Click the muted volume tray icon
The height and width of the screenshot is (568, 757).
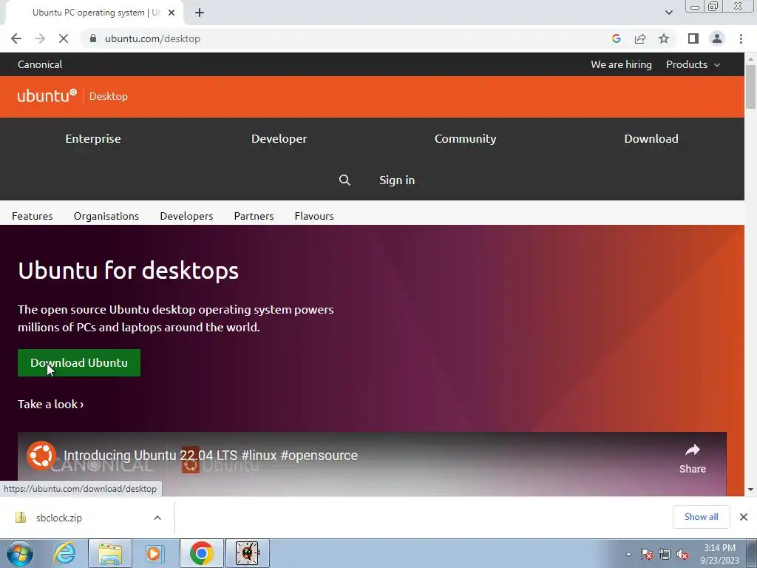(682, 555)
